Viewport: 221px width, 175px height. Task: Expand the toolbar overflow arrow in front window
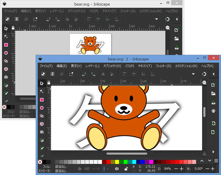click(x=193, y=74)
